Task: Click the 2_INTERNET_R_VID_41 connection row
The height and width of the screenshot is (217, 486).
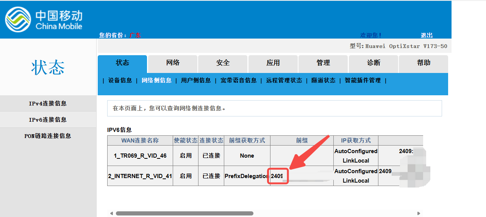Action: click(140, 176)
